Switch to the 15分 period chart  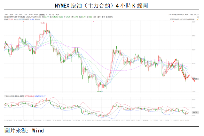click(x=25, y=15)
